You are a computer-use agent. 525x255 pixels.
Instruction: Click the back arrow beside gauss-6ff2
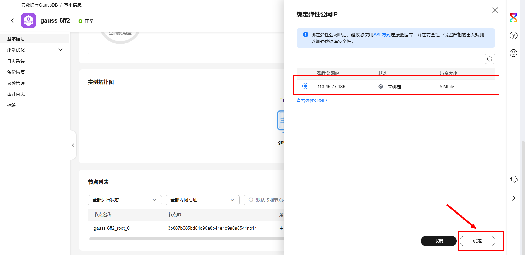tap(12, 21)
